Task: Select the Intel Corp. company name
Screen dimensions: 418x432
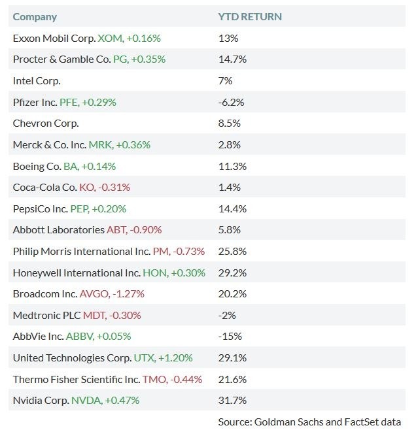Action: tap(37, 81)
